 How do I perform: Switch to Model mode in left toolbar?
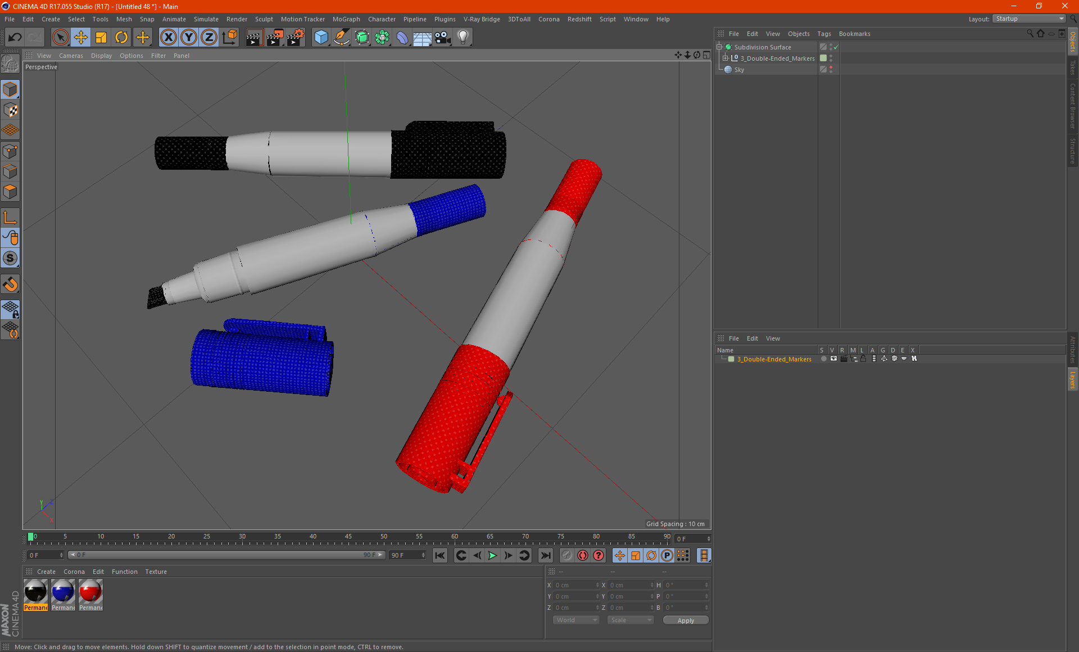click(x=10, y=89)
